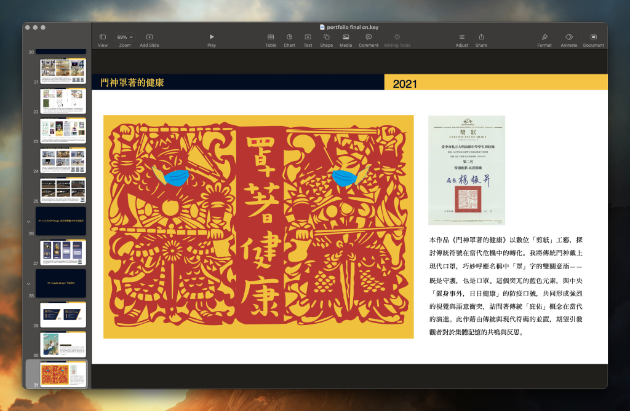The width and height of the screenshot is (630, 411).
Task: Insert a shape from the Shape icon
Action: [326, 37]
